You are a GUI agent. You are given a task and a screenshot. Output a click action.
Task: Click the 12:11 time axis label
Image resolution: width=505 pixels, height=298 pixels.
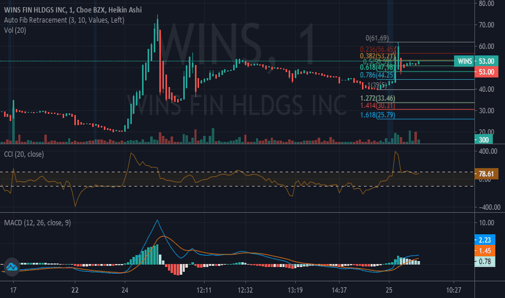click(204, 290)
